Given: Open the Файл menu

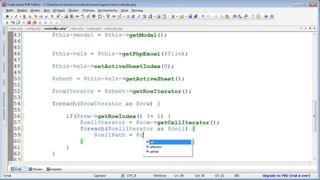Looking at the screenshot, I should point(9,10).
